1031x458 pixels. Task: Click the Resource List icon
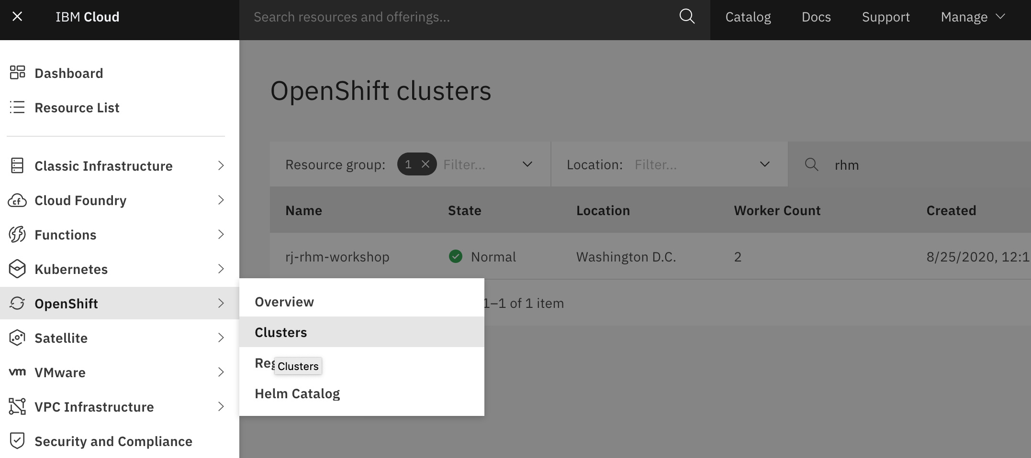click(x=17, y=107)
